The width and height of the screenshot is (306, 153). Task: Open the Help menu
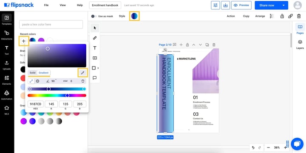tap(80, 5)
